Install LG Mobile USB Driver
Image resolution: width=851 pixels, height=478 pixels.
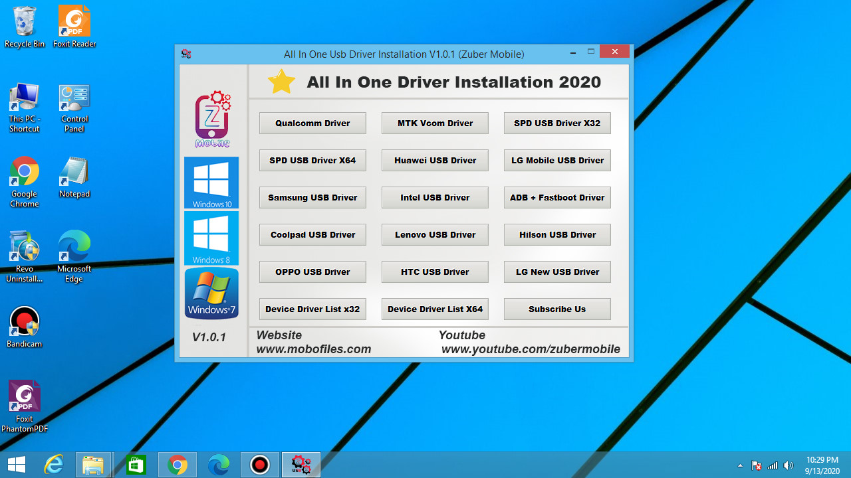pyautogui.click(x=557, y=160)
